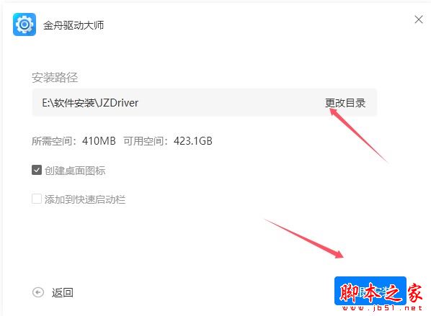Close the installer with the X icon
This screenshot has height=316, width=431.
click(x=419, y=19)
